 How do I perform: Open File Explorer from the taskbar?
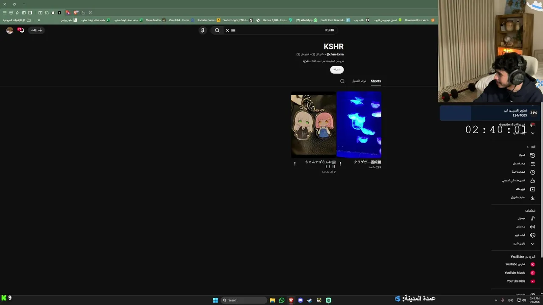click(272, 300)
